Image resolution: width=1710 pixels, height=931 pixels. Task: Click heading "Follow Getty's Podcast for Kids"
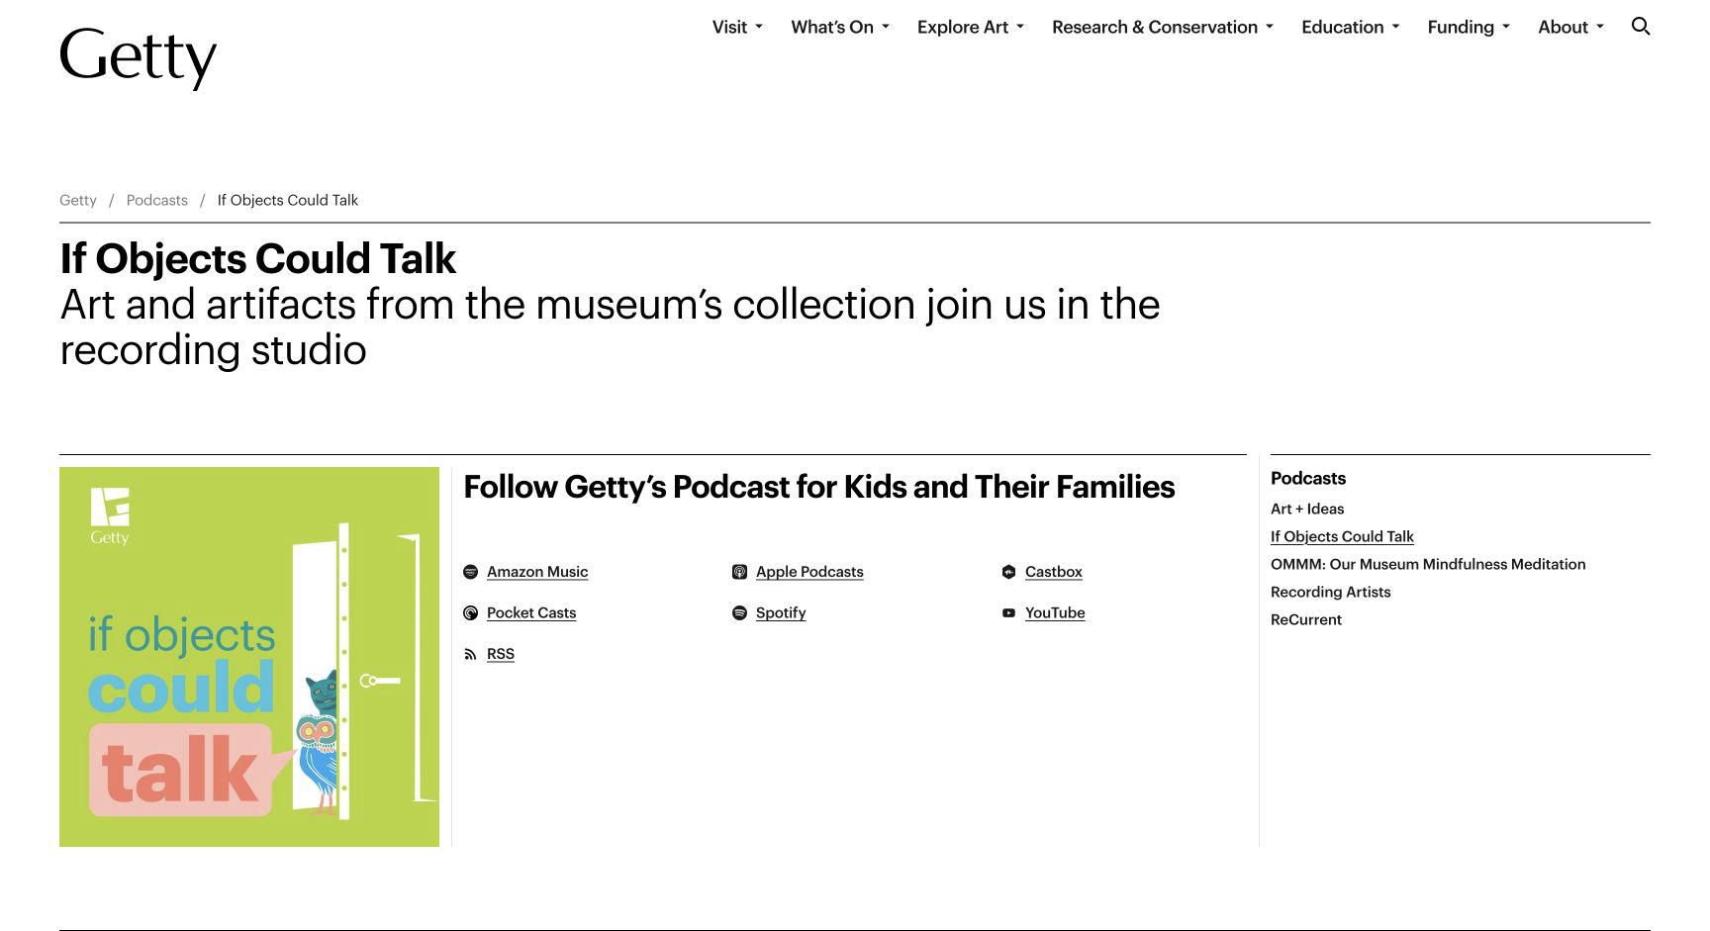pos(819,487)
